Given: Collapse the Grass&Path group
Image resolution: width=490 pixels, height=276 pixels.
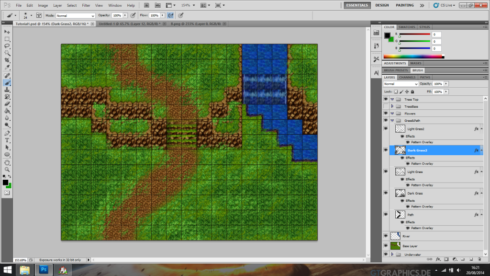Looking at the screenshot, I should click(392, 120).
